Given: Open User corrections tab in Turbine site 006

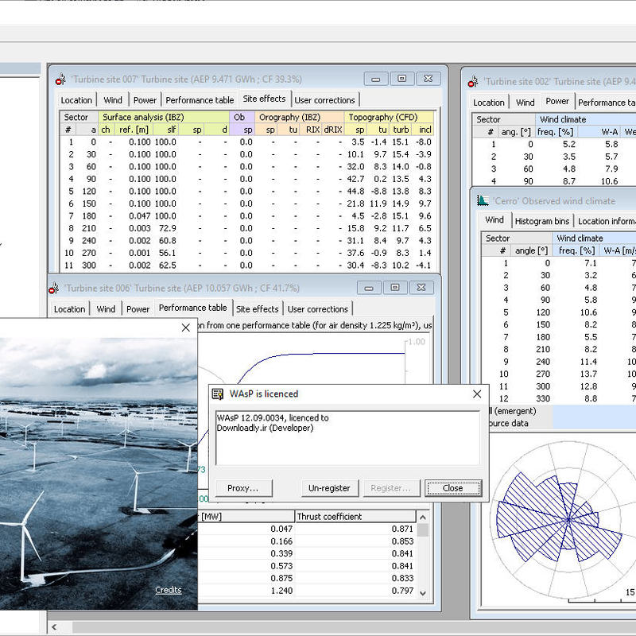Looking at the screenshot, I should click(317, 309).
